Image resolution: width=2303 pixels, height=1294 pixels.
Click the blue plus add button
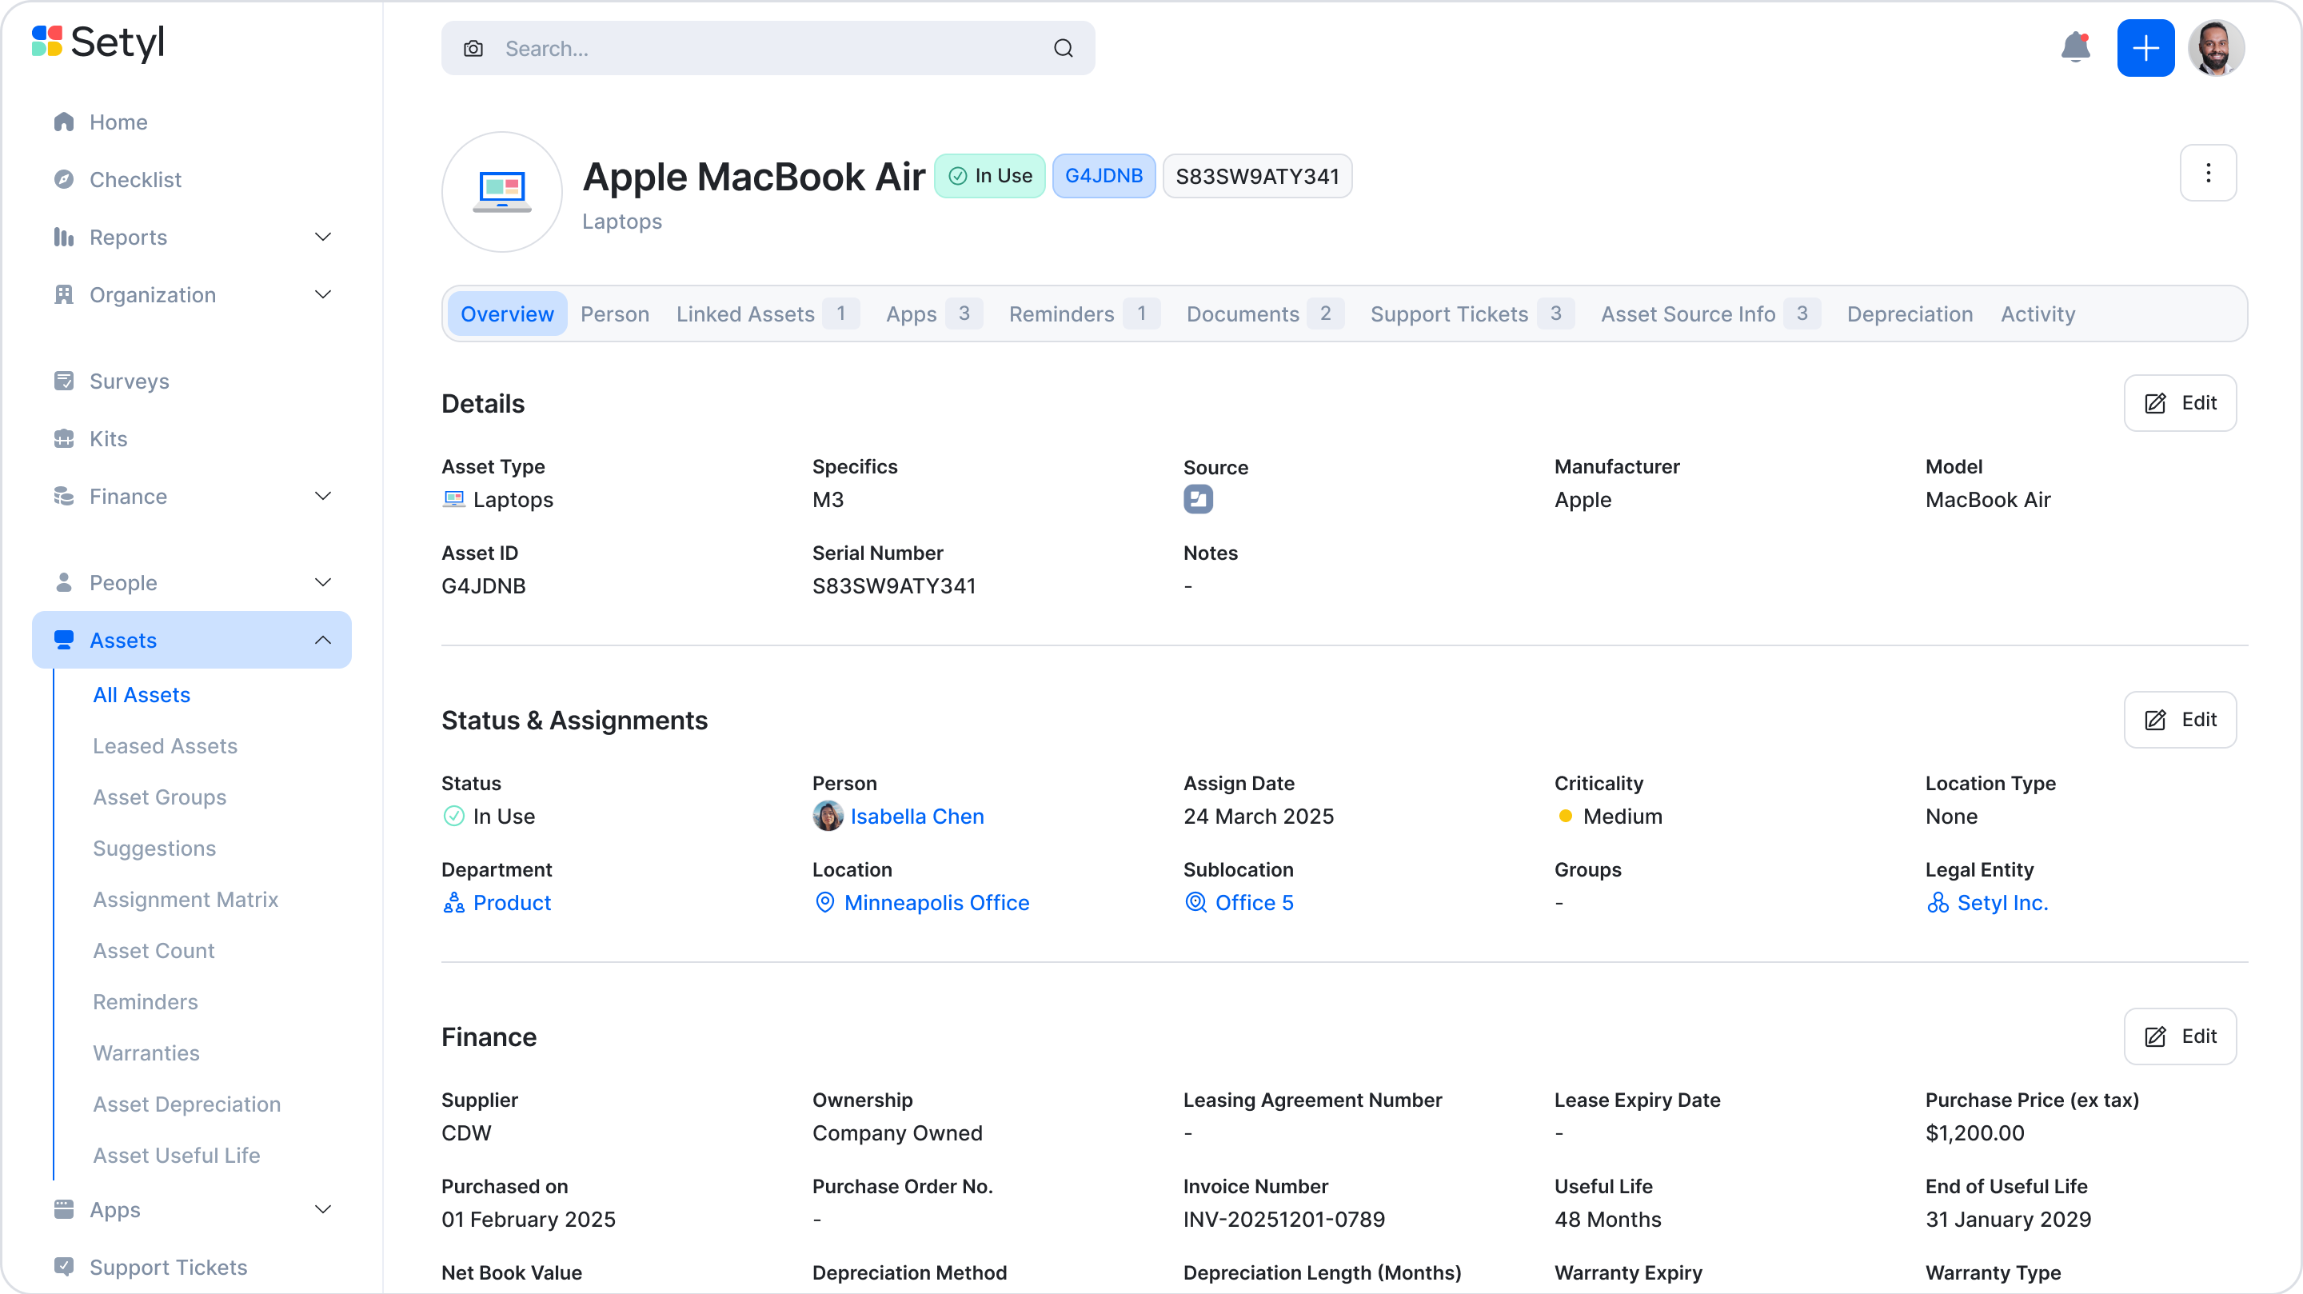2145,48
